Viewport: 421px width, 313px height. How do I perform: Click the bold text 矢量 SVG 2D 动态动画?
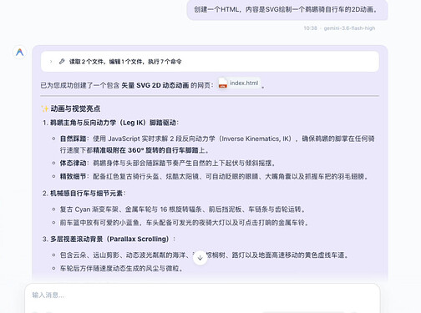155,85
